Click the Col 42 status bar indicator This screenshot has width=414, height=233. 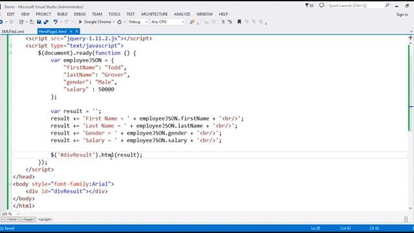[x=345, y=228]
